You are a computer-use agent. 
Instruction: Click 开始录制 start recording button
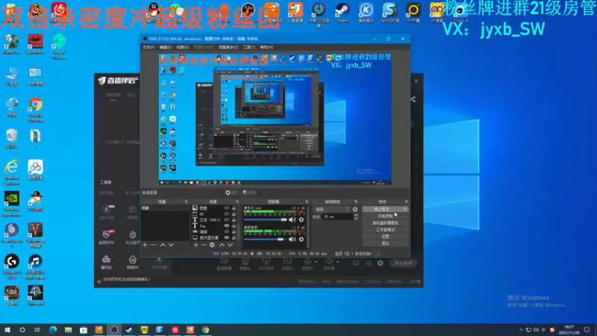[x=385, y=216]
